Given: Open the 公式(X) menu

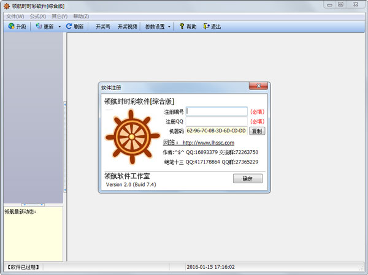Looking at the screenshot, I should pos(37,16).
